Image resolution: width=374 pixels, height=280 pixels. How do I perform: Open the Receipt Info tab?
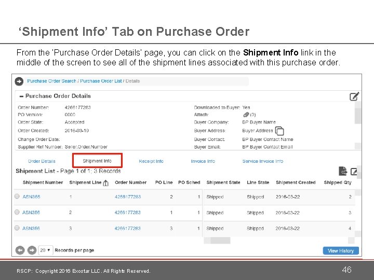[151, 161]
